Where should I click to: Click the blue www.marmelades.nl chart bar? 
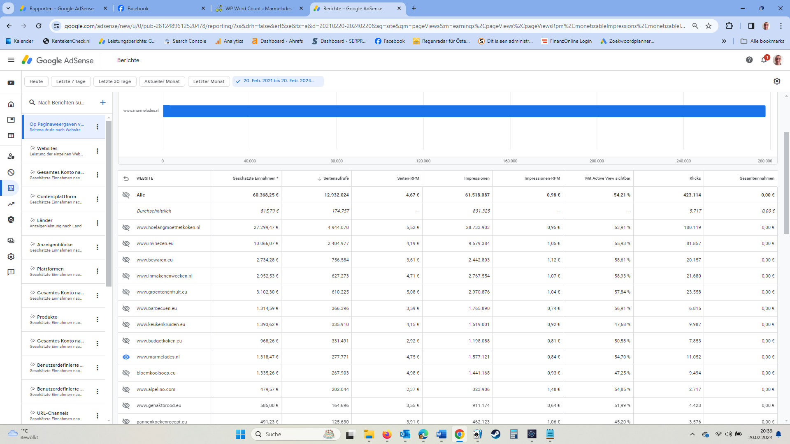[x=464, y=111]
